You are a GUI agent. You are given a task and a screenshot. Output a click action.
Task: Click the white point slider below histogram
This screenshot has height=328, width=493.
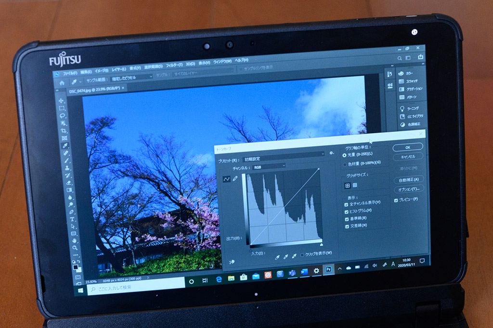pos(322,245)
